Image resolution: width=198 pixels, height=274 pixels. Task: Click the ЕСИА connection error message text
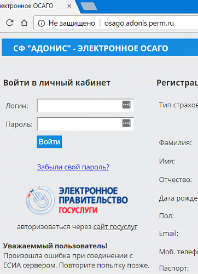(x=76, y=260)
